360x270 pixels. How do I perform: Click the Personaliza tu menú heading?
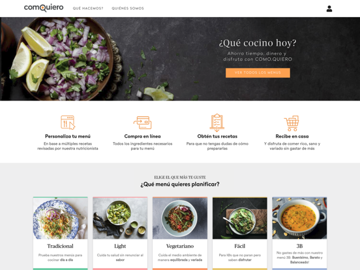point(68,136)
